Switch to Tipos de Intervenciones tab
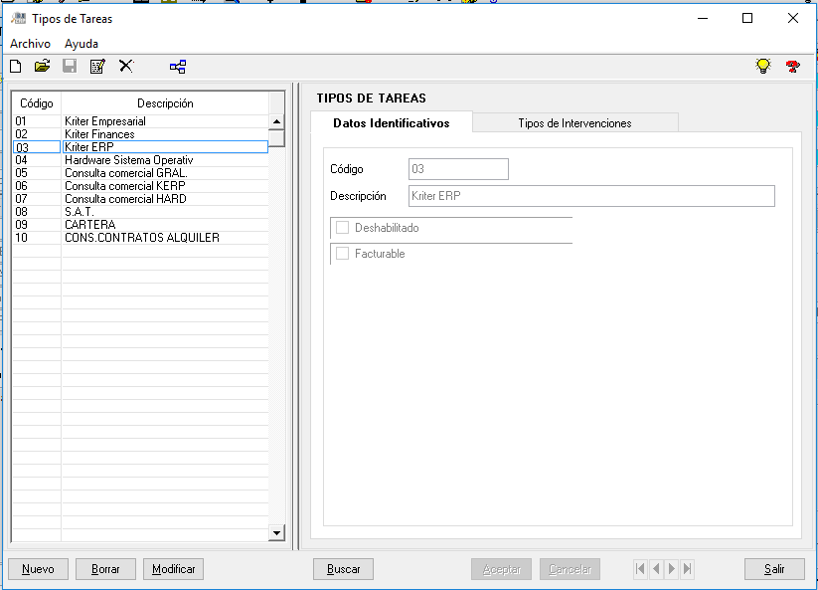Screen dimensions: 818x590 tap(574, 123)
